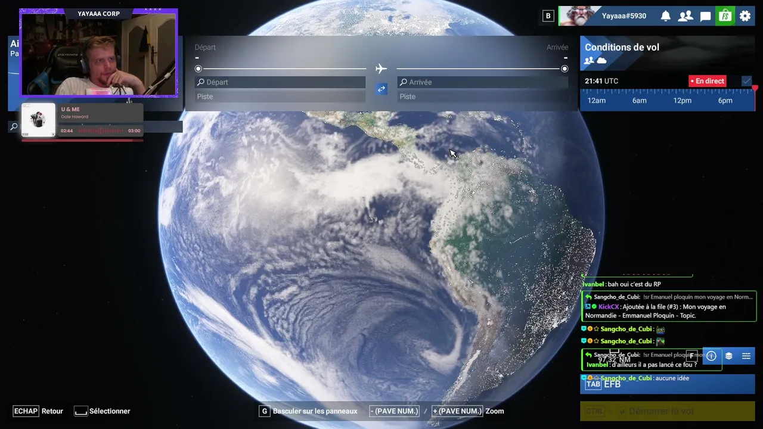Click the Ivanbel username in top chat message

(594, 284)
